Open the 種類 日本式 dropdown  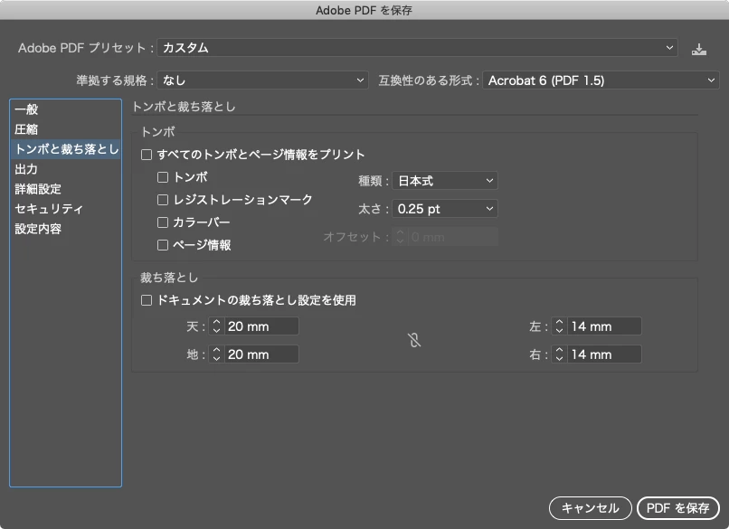tap(445, 181)
